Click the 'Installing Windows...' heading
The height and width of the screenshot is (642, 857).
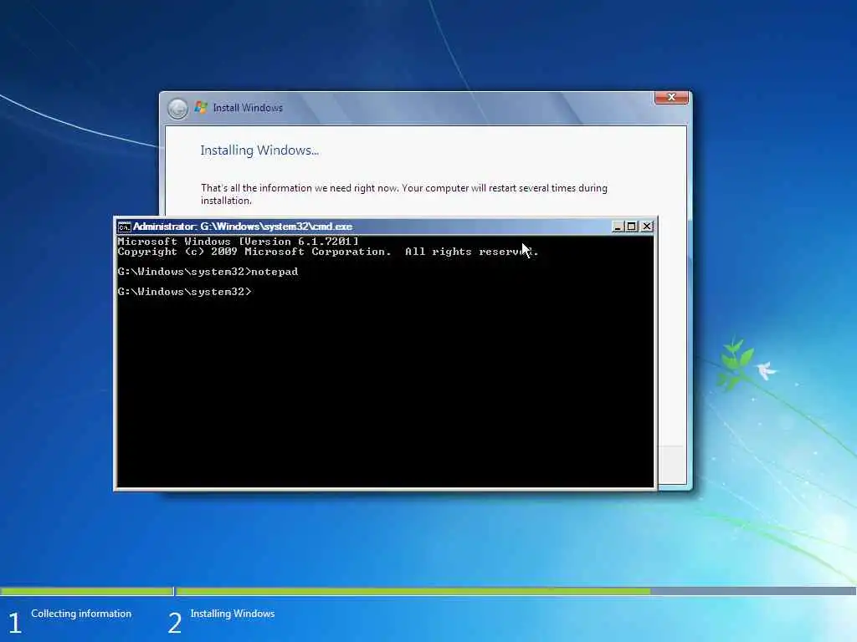click(259, 150)
